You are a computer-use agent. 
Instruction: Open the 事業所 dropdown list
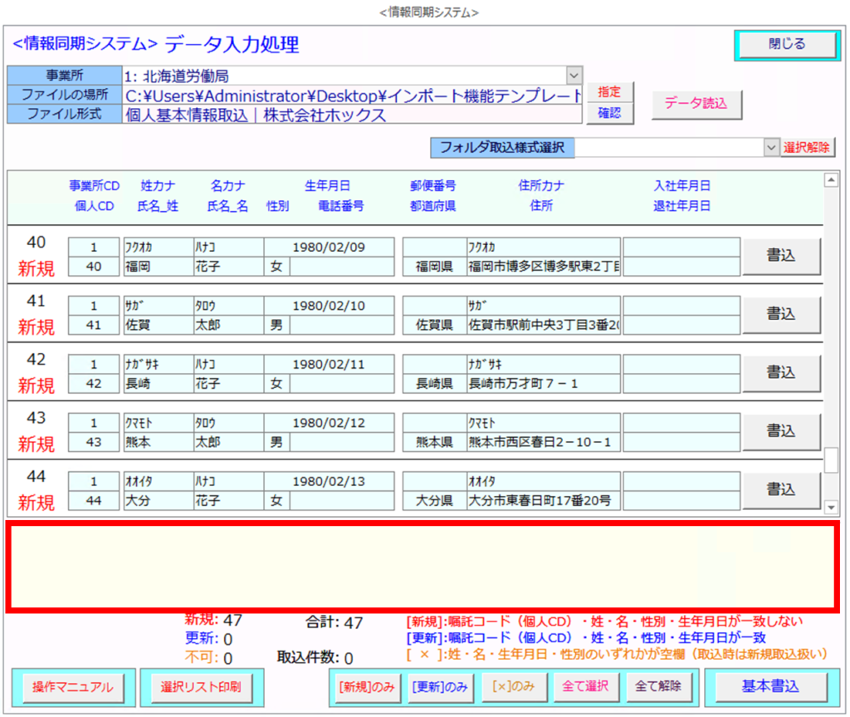point(574,76)
